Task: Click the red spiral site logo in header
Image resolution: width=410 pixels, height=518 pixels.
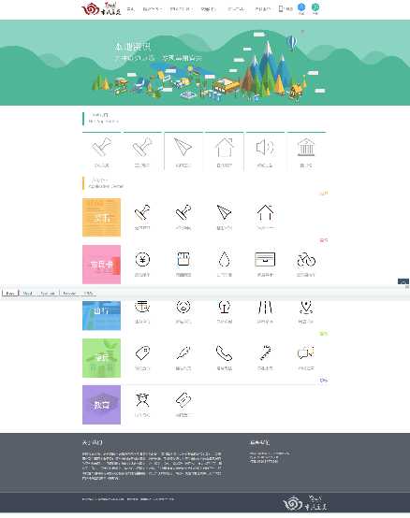Action: (101, 9)
